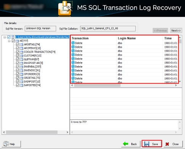Click the SAINPOST table icon
Viewport: 185px width, 149px height.
point(22,82)
